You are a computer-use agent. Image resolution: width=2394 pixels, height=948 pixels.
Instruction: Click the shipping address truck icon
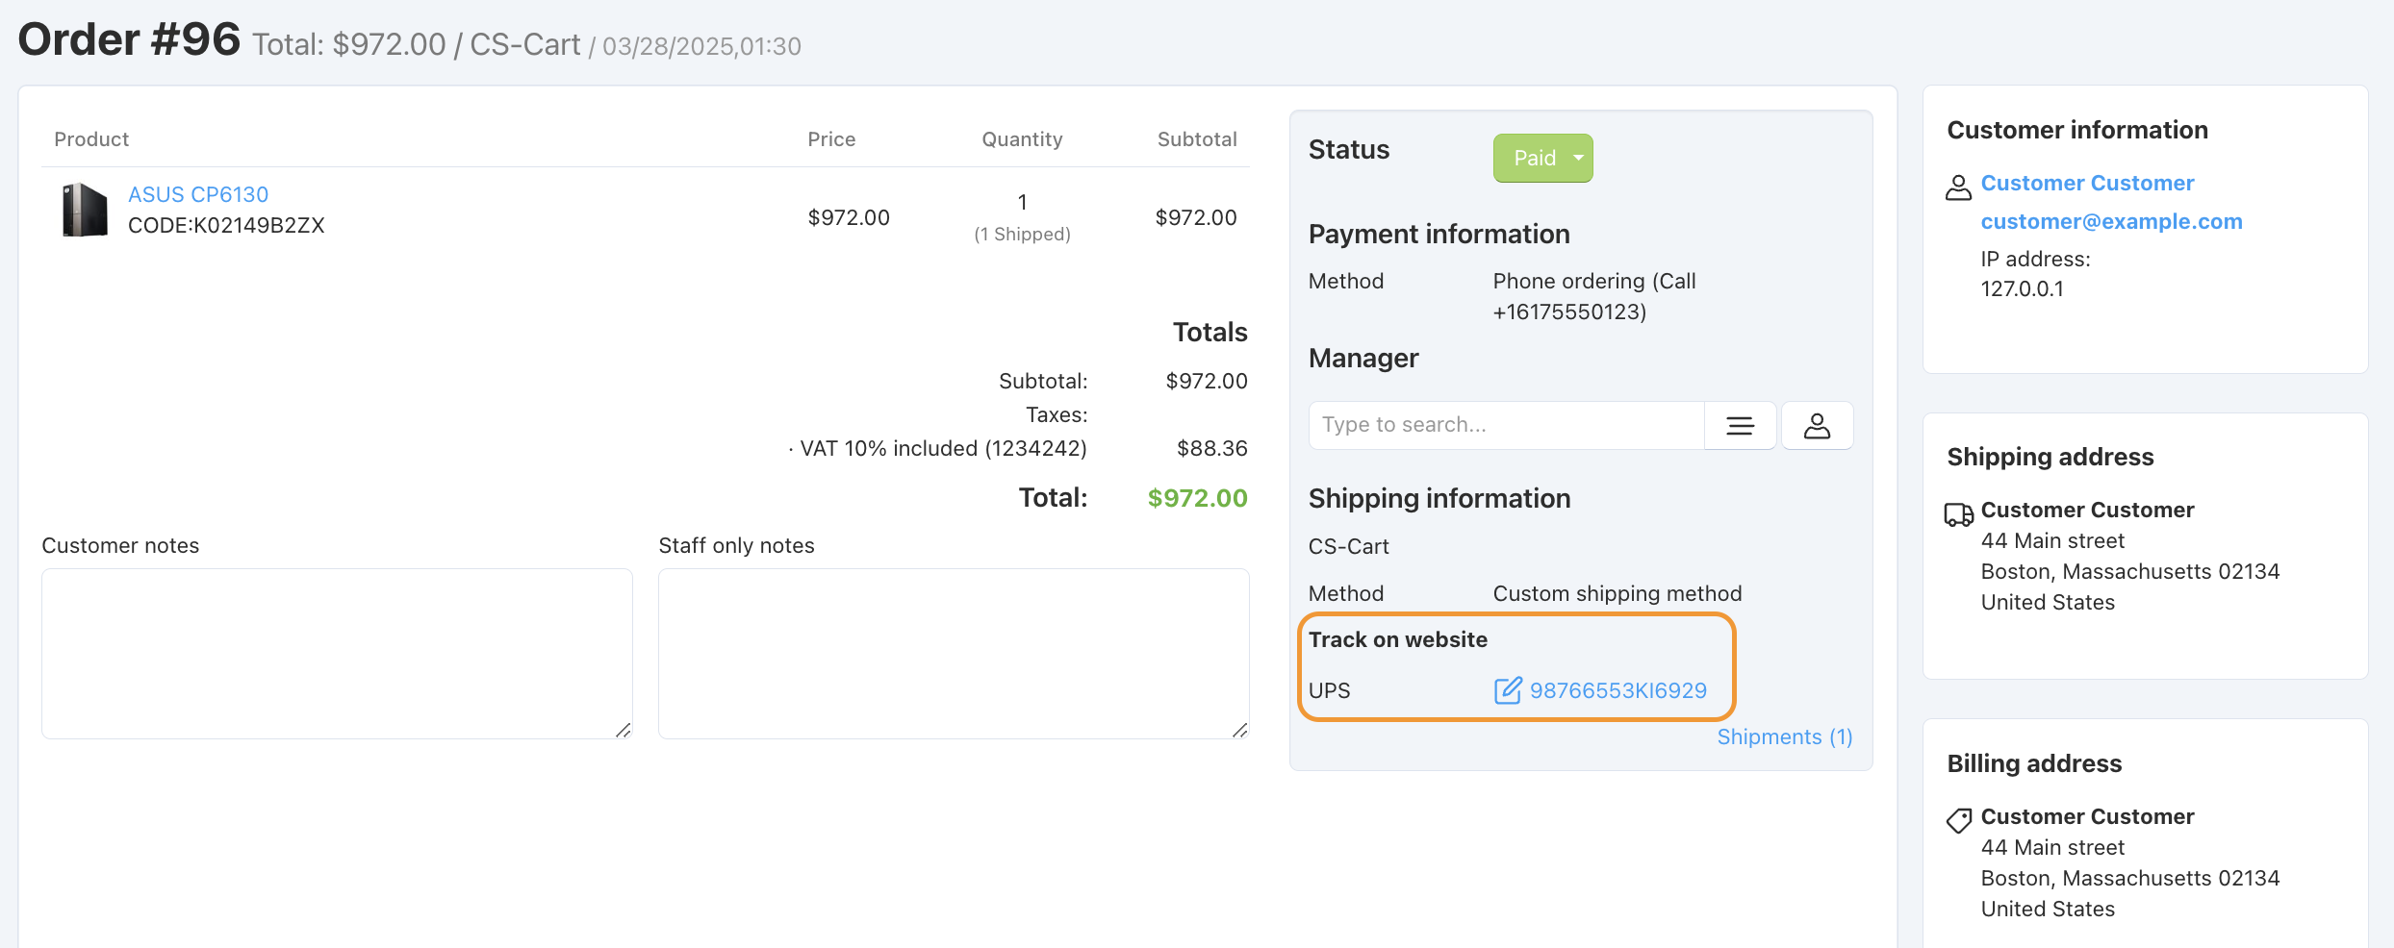click(x=1958, y=514)
